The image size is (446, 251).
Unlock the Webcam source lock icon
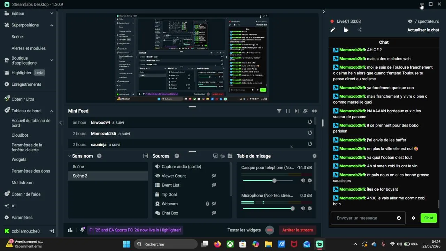point(207,204)
